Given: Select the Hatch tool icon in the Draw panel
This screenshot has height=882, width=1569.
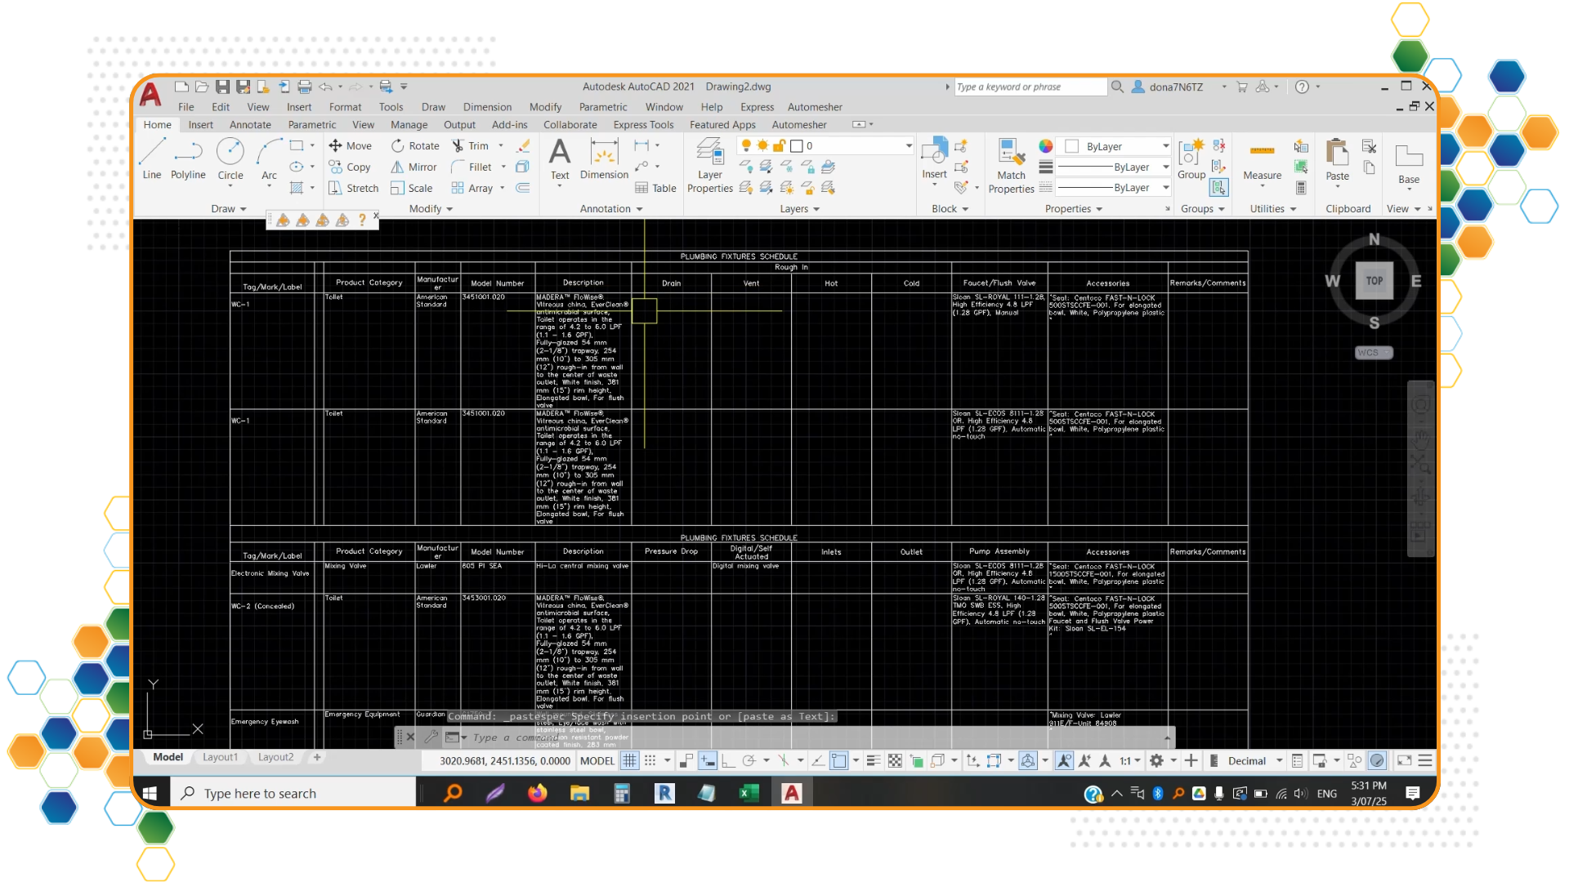Looking at the screenshot, I should coord(297,188).
